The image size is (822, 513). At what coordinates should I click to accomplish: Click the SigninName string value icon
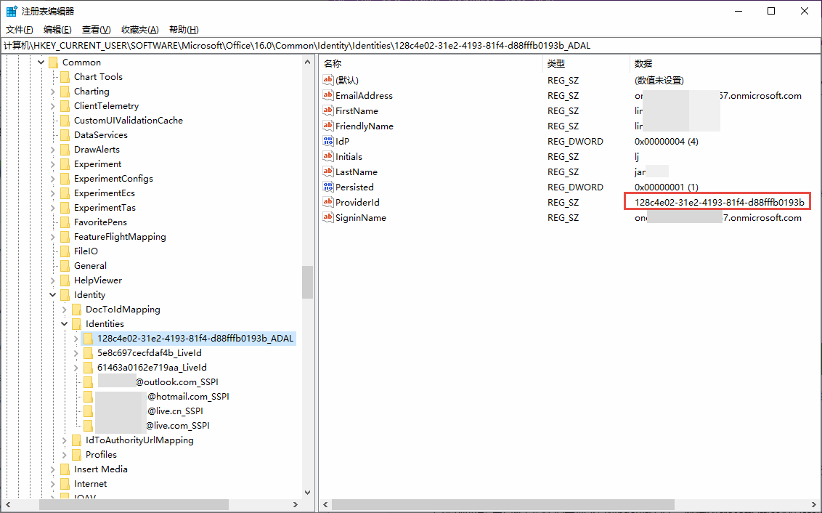click(328, 218)
